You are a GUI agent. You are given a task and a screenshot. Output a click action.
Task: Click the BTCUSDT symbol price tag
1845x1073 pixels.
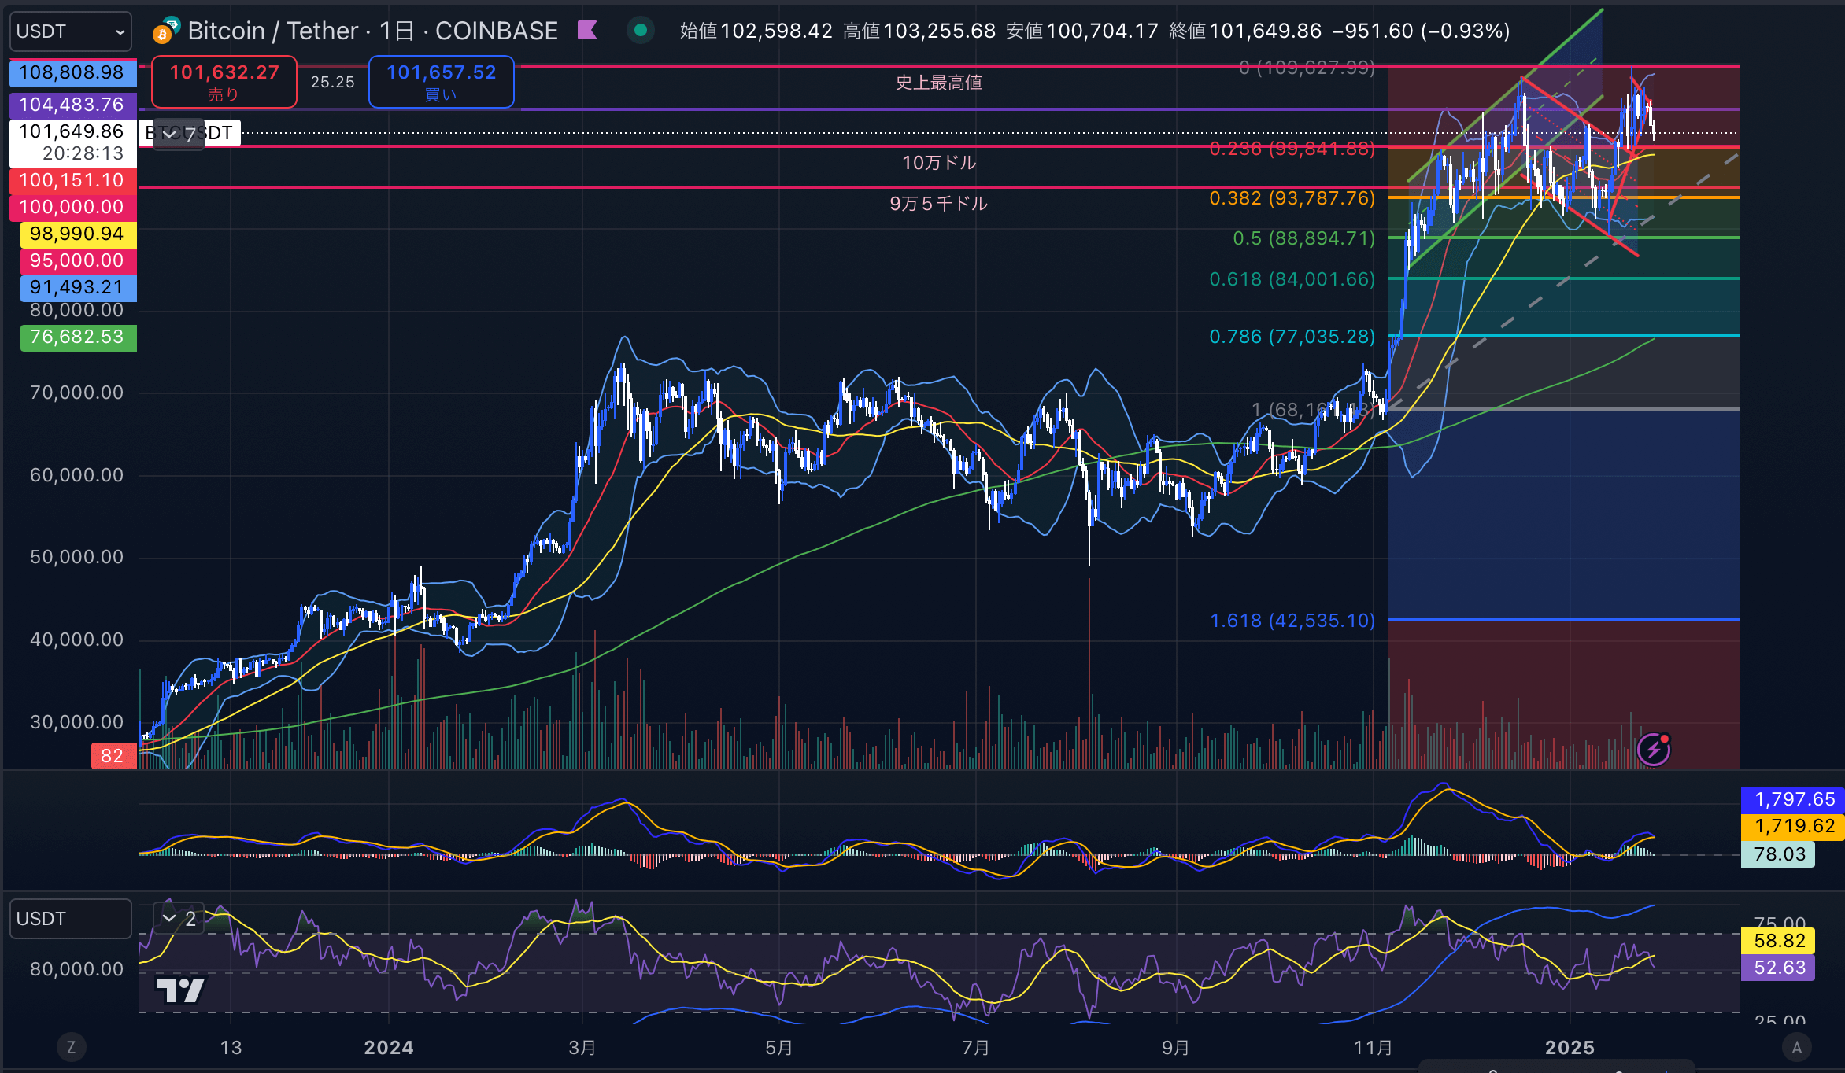(x=190, y=133)
